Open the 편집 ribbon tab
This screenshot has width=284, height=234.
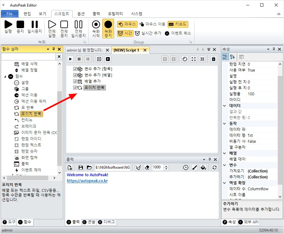tap(27, 14)
